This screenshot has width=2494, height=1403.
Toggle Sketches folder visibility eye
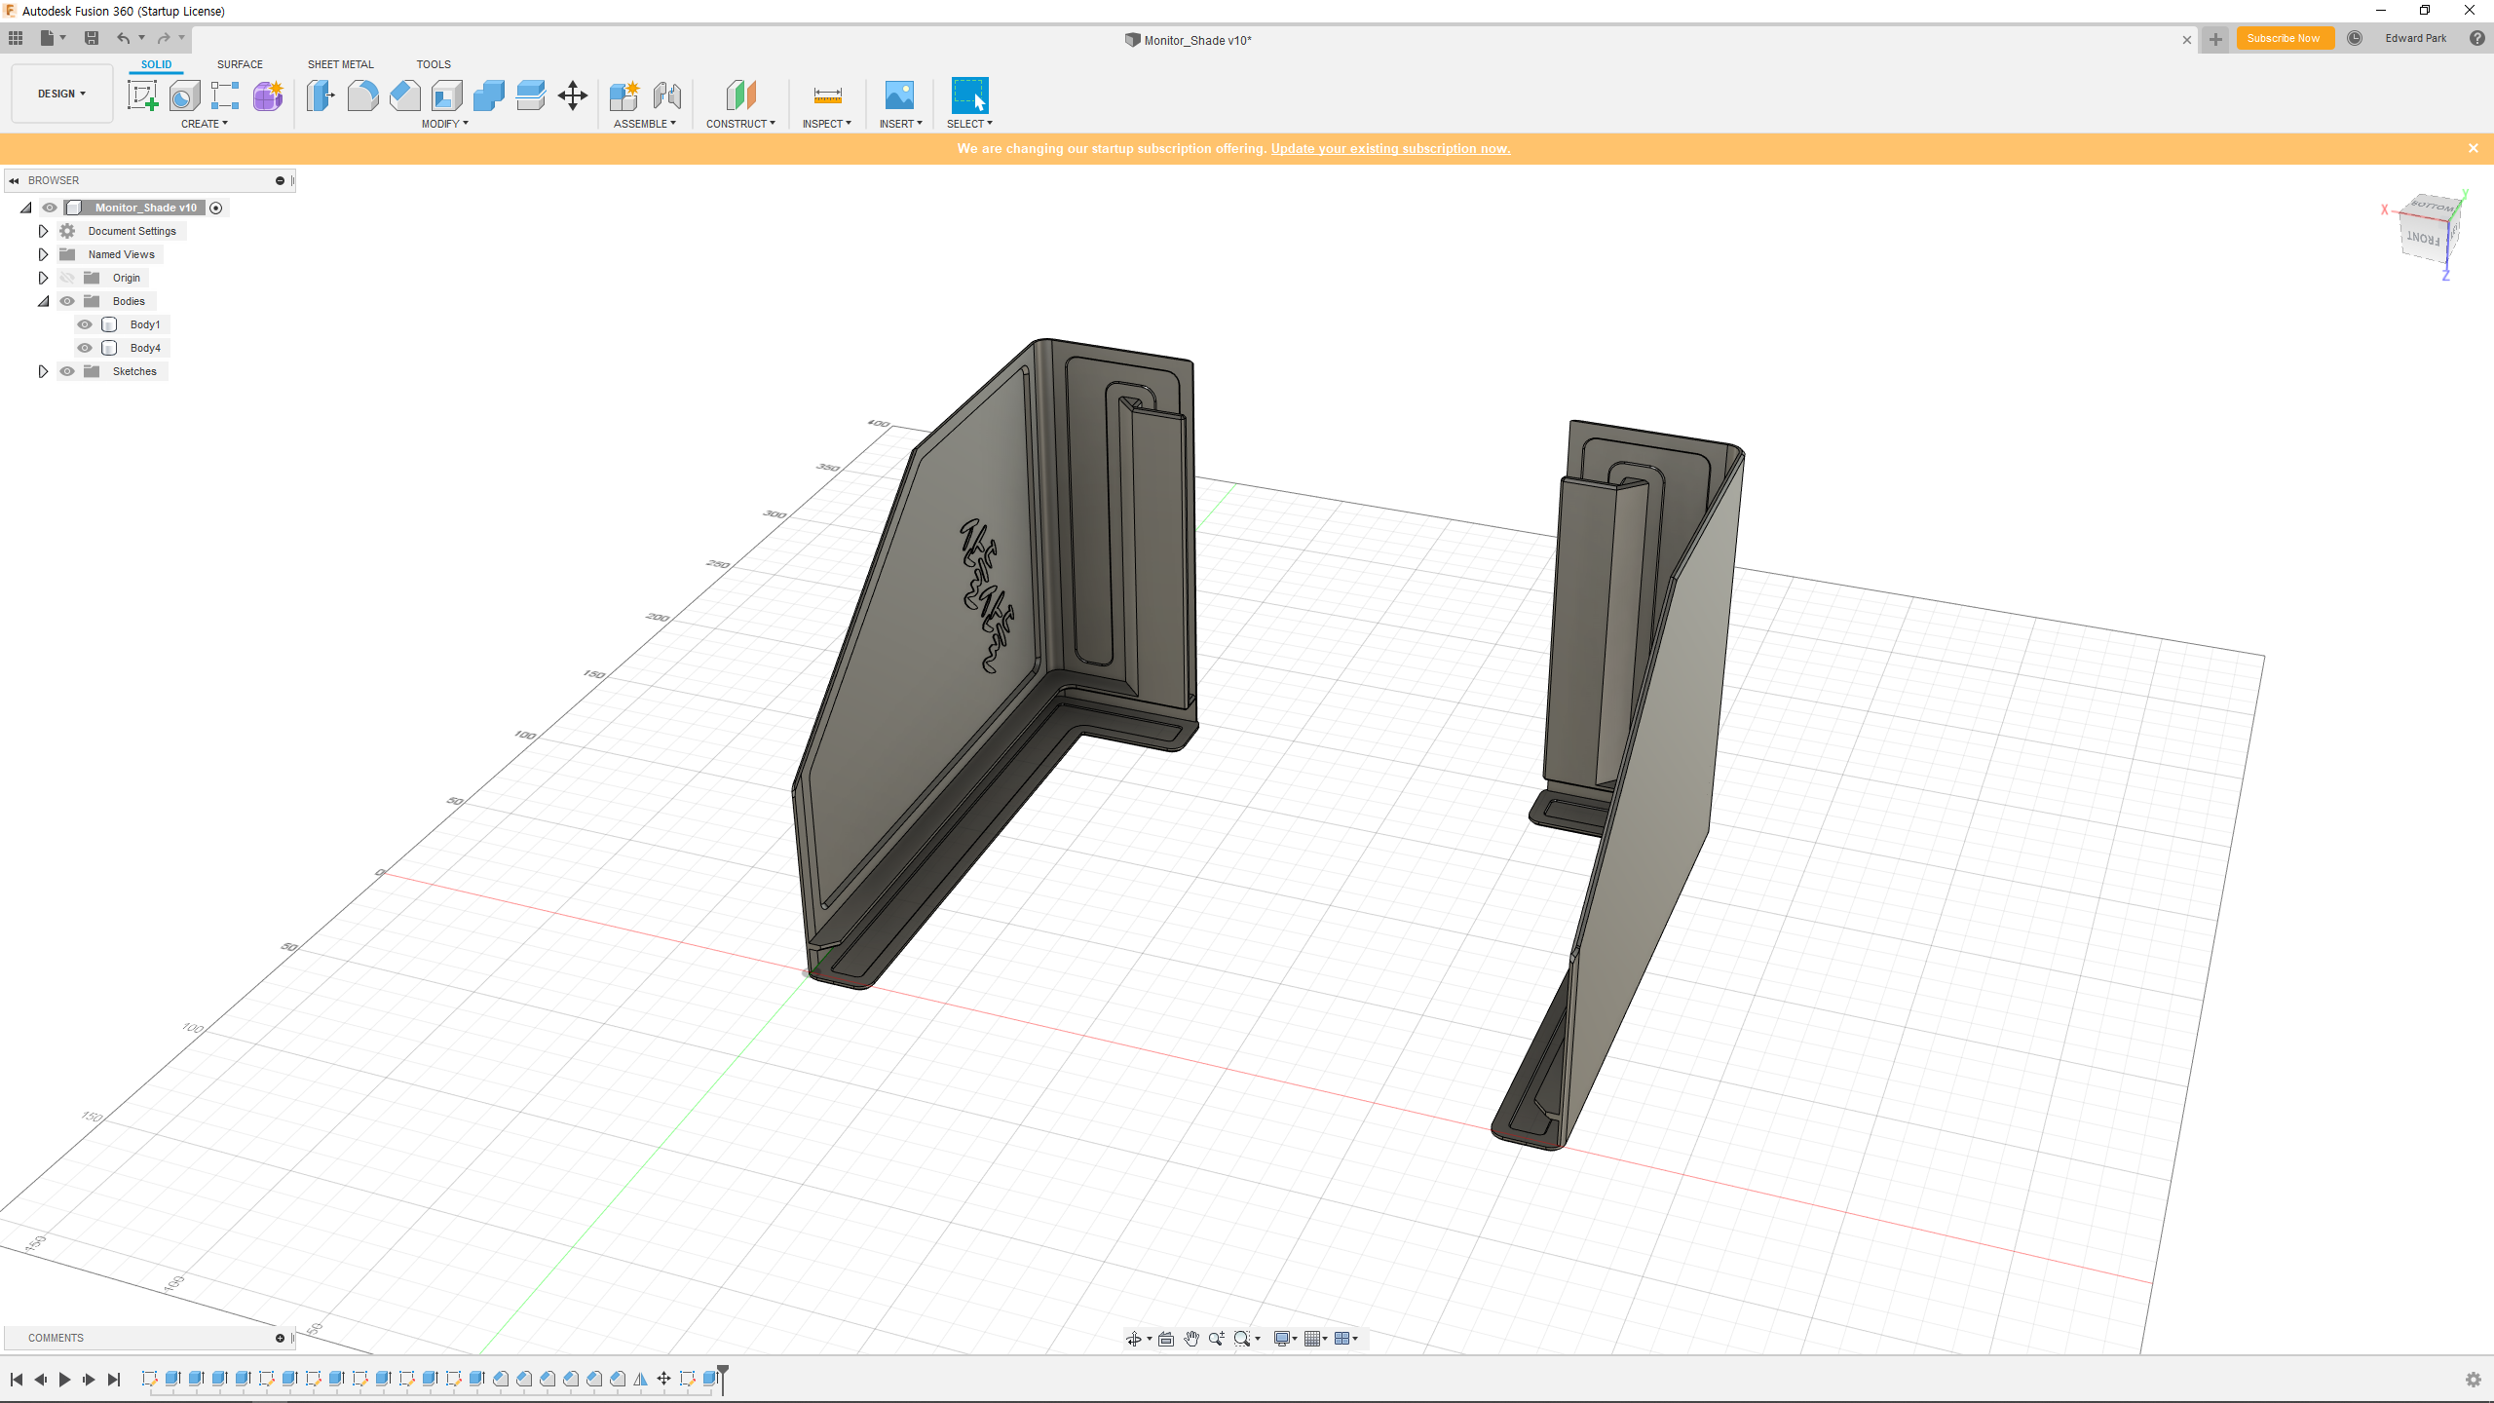(x=67, y=371)
